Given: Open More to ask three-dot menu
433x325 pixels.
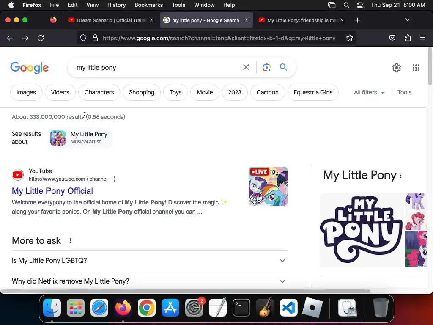Looking at the screenshot, I should click(x=71, y=241).
